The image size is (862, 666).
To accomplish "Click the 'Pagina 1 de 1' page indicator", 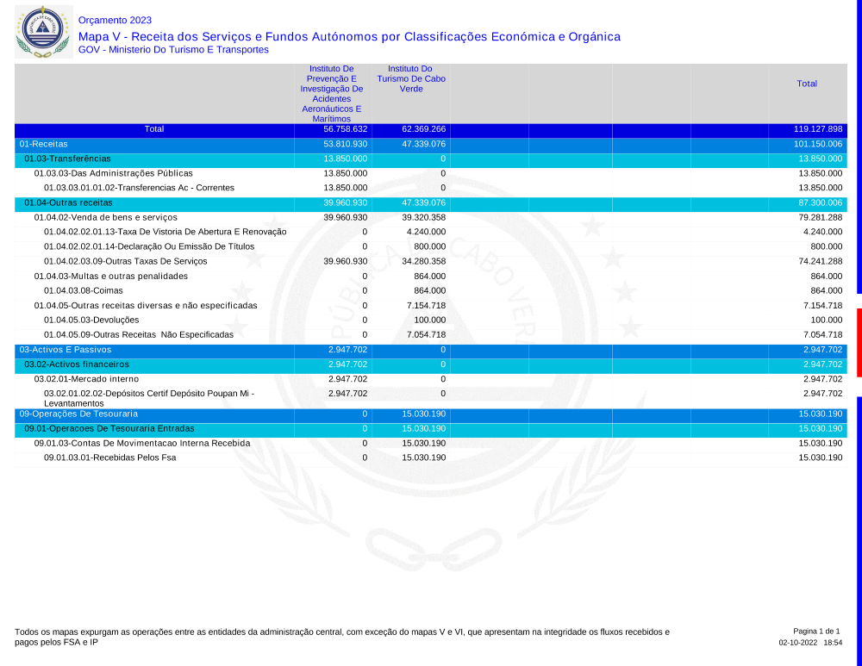I will (x=815, y=632).
